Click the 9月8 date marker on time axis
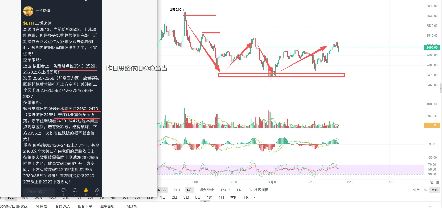 tap(272, 182)
